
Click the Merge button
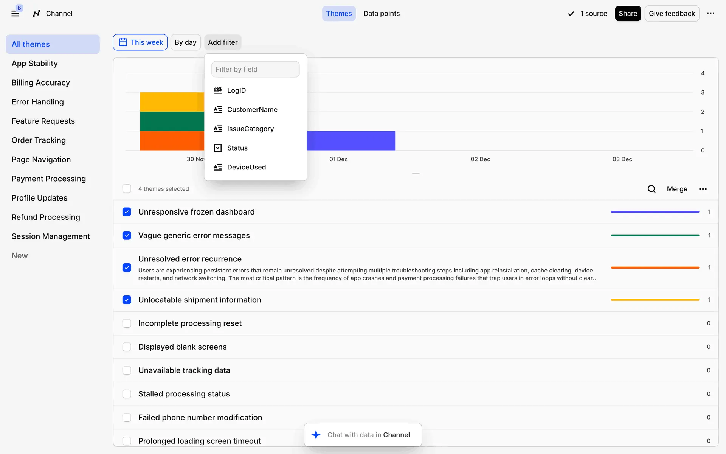click(677, 189)
